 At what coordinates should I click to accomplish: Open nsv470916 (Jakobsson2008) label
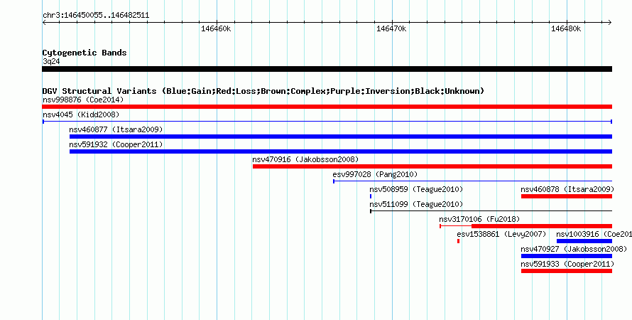pyautogui.click(x=305, y=159)
